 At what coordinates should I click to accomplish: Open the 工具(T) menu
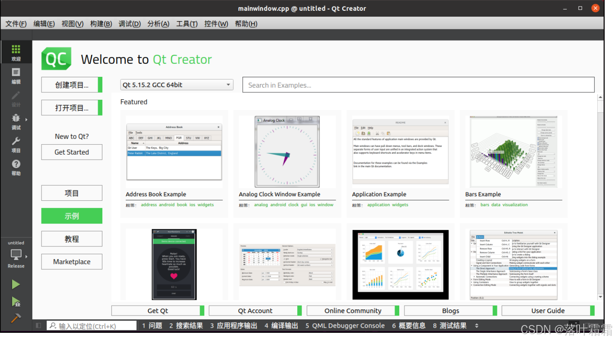click(187, 24)
